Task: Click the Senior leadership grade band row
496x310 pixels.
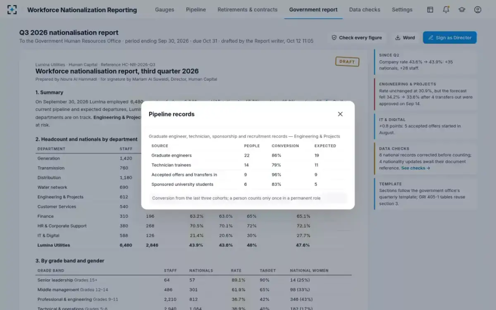Action: [193, 280]
